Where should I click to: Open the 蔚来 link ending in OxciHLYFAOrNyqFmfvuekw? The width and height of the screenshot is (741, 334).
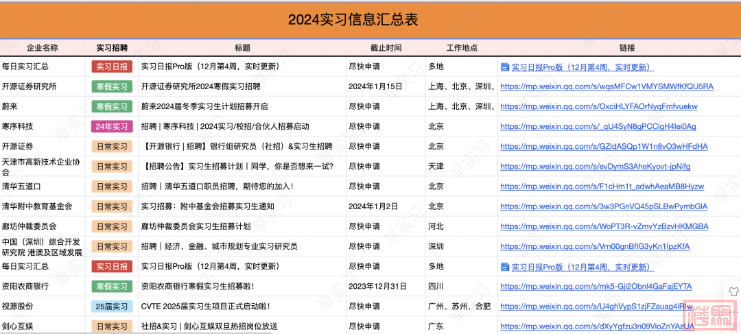pos(599,107)
